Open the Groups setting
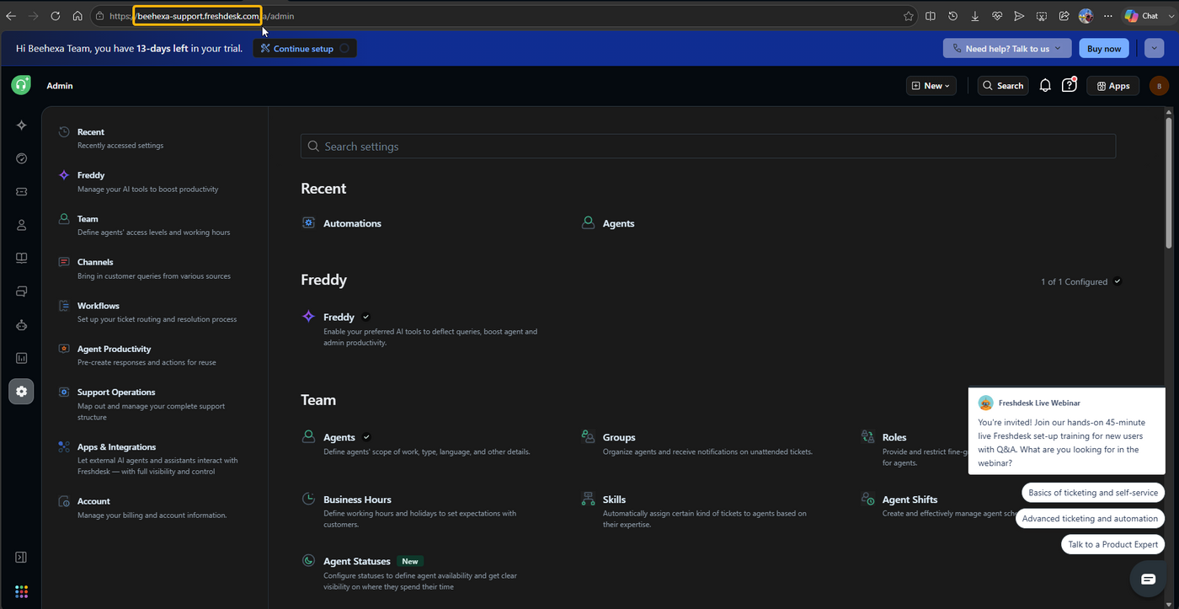 tap(619, 437)
